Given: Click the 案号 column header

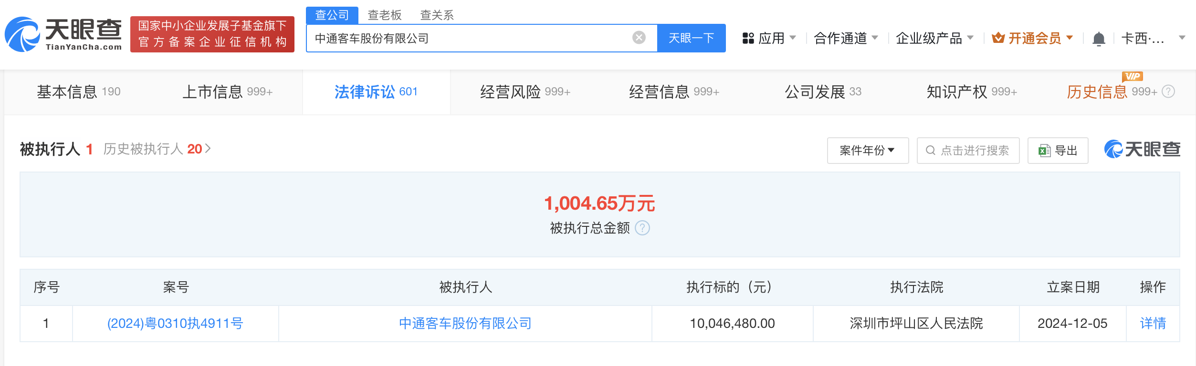Looking at the screenshot, I should tap(176, 287).
